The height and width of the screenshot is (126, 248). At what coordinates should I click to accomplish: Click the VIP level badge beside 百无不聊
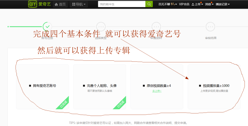(173, 4)
